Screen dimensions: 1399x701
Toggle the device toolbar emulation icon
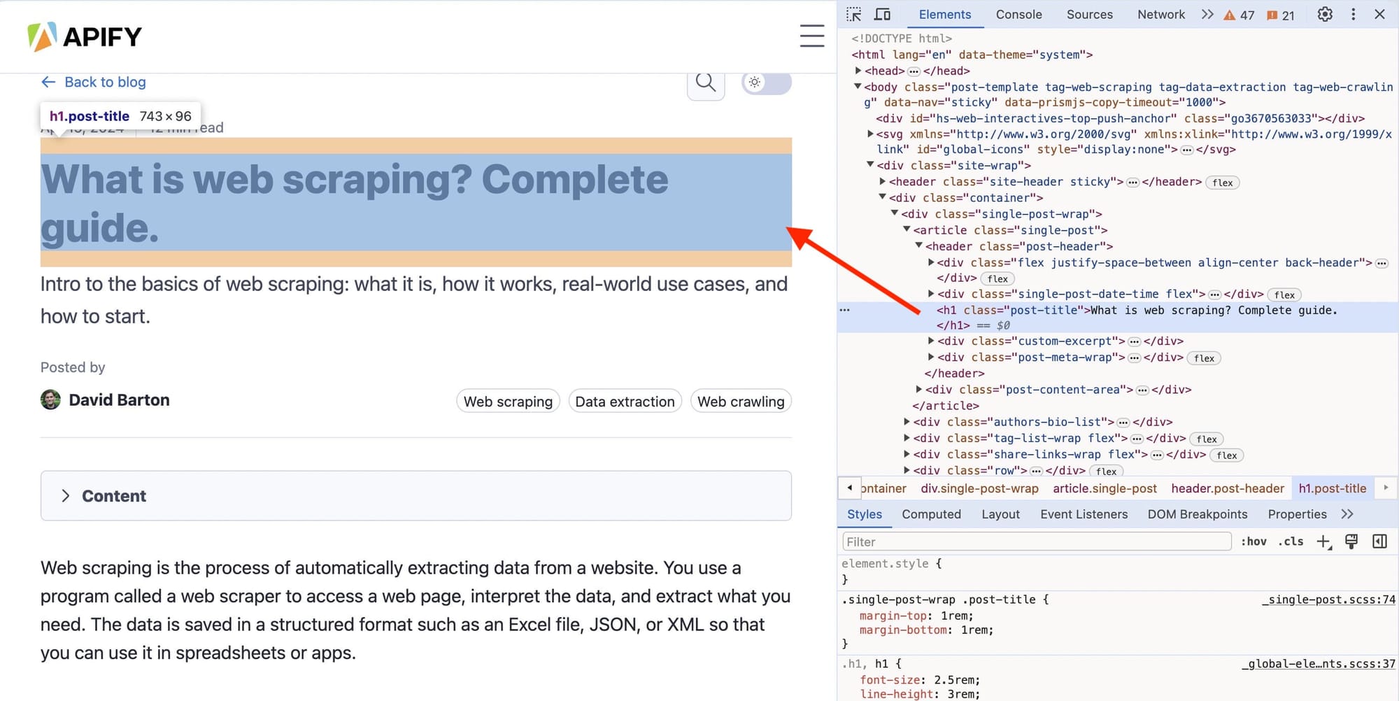point(882,14)
